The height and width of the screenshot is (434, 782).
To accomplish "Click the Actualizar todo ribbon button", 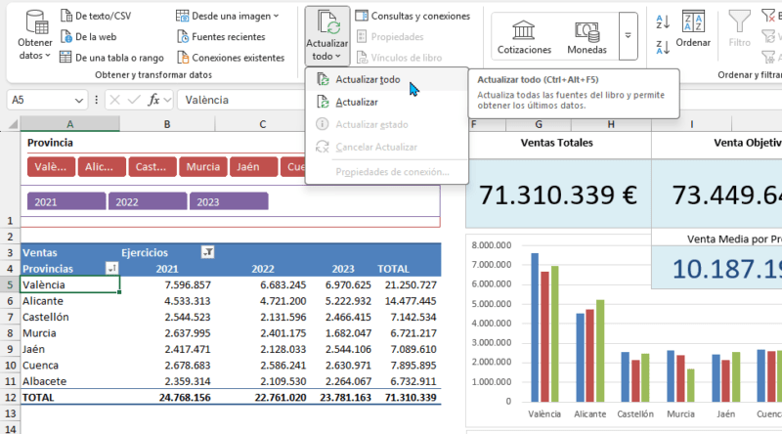I will (x=327, y=36).
